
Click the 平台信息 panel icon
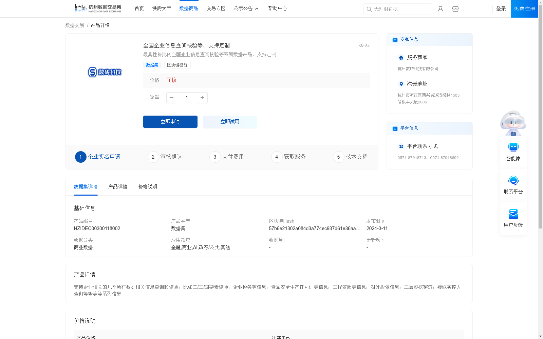click(395, 128)
